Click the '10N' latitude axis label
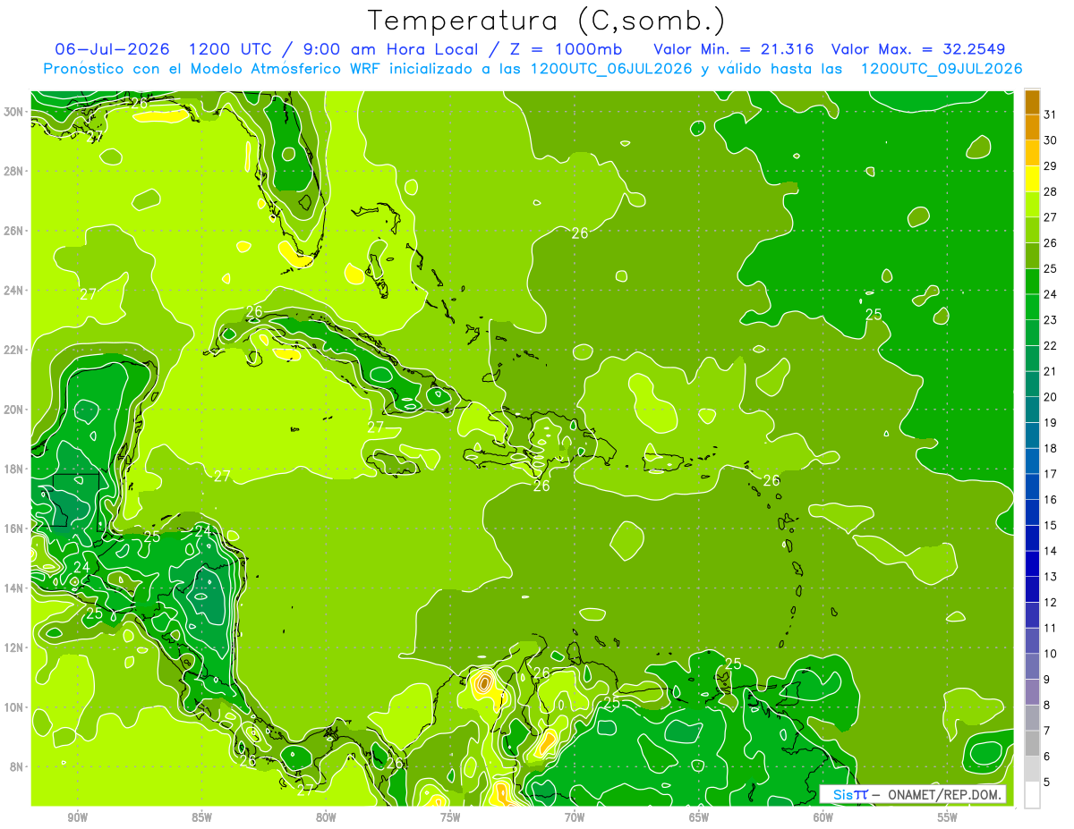 (15, 707)
